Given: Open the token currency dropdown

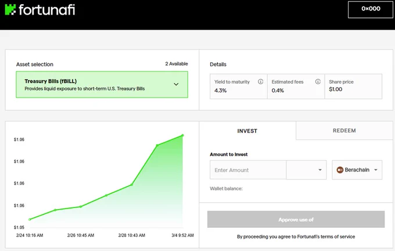Looking at the screenshot, I should (x=306, y=170).
